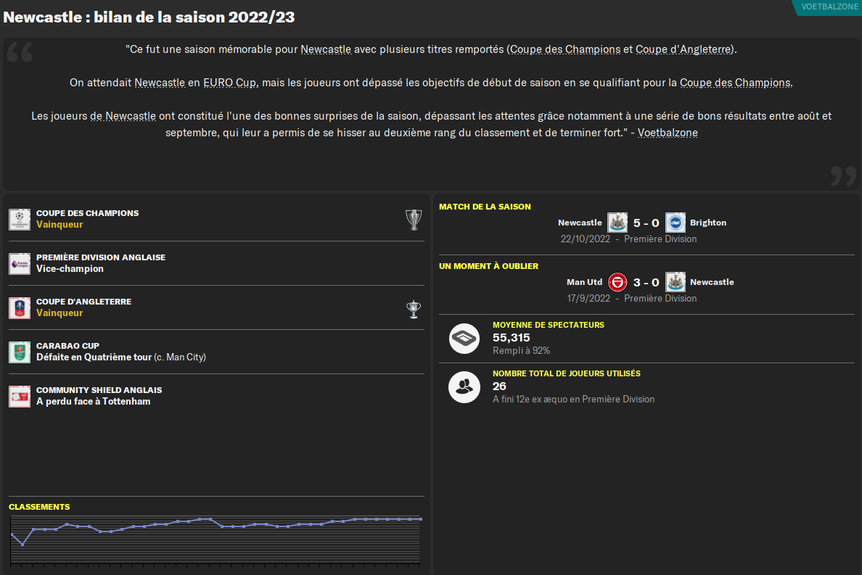Click the Newcastle name beside the 3 - 0 score
The image size is (862, 575).
pos(712,282)
